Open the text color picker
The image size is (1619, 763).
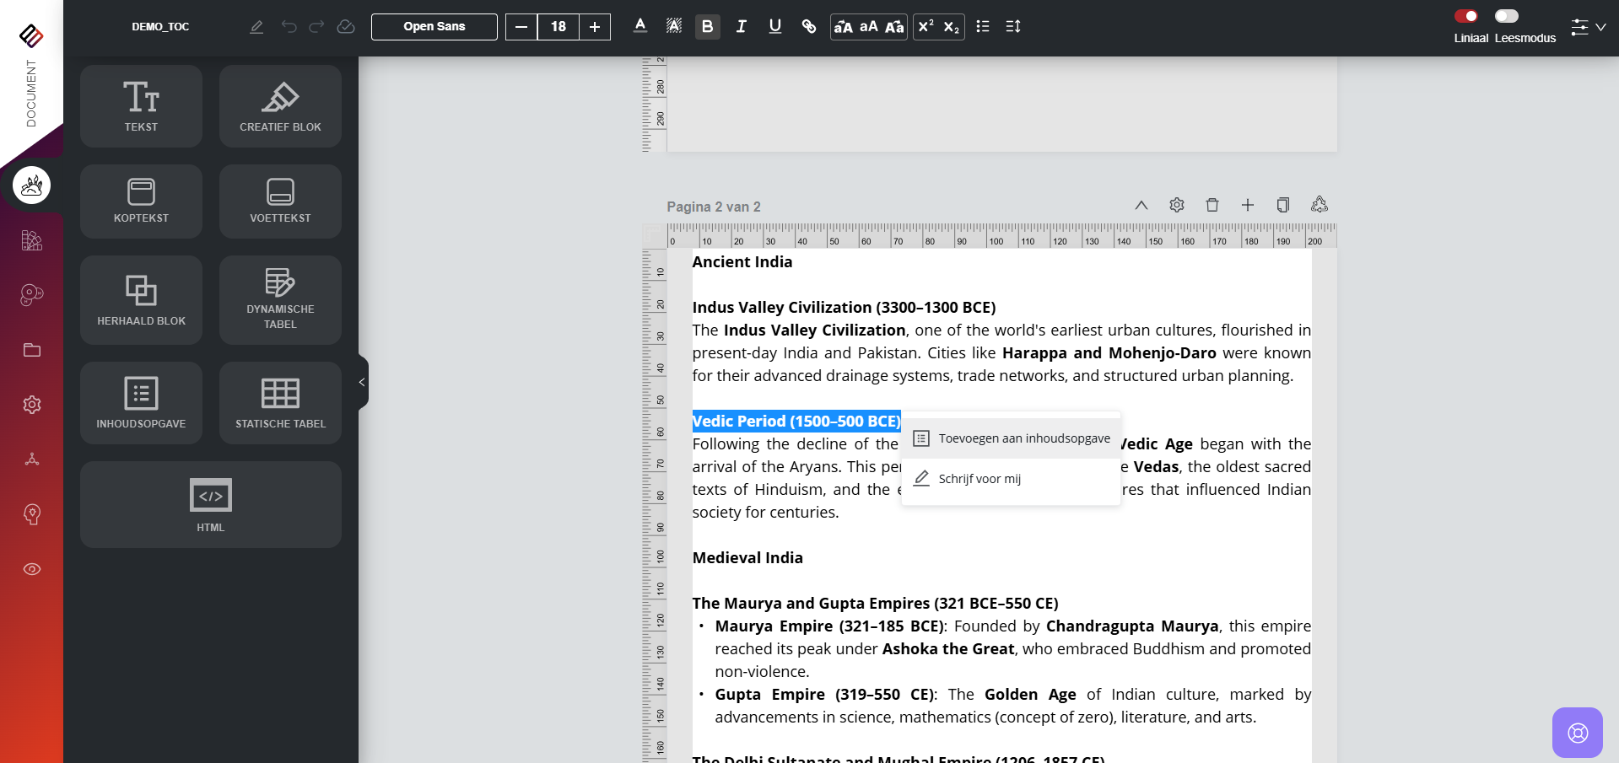(640, 26)
